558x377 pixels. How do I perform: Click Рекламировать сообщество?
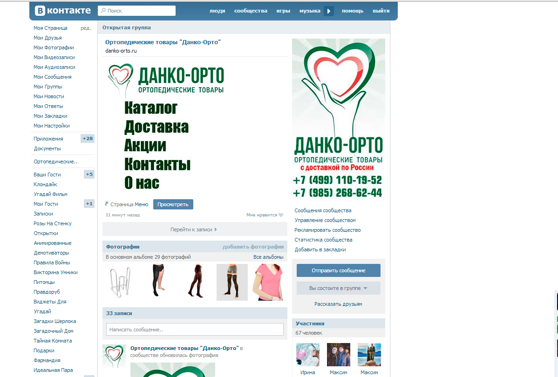(327, 230)
